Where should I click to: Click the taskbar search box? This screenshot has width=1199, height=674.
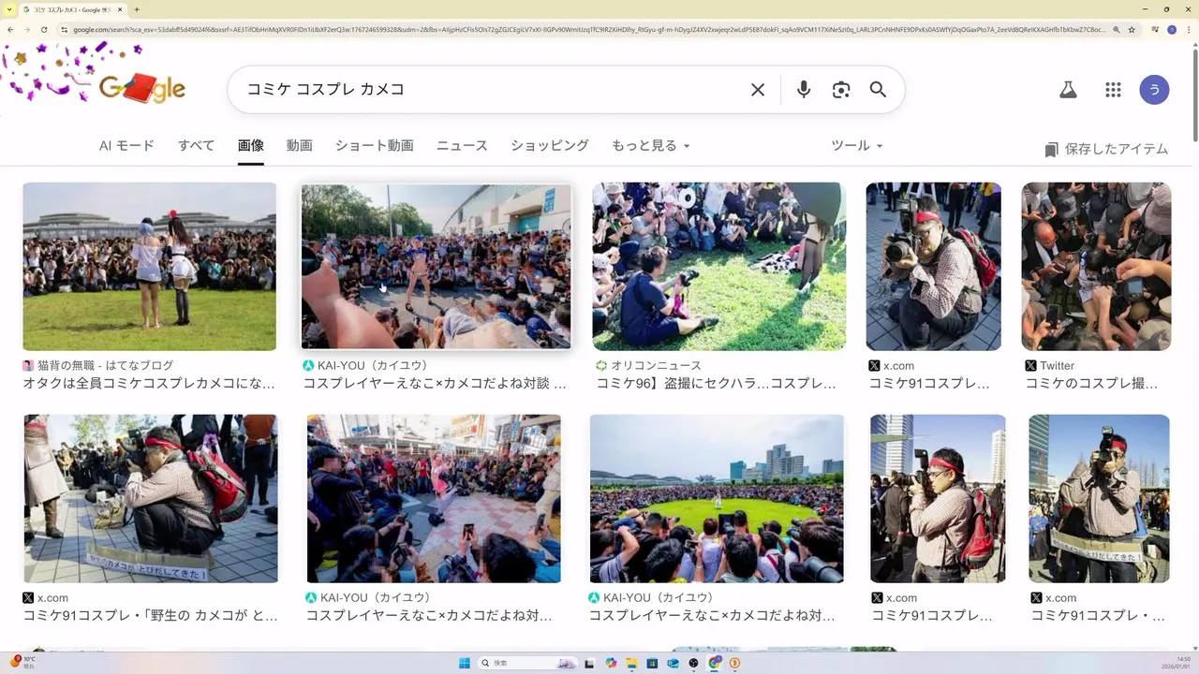coord(527,663)
